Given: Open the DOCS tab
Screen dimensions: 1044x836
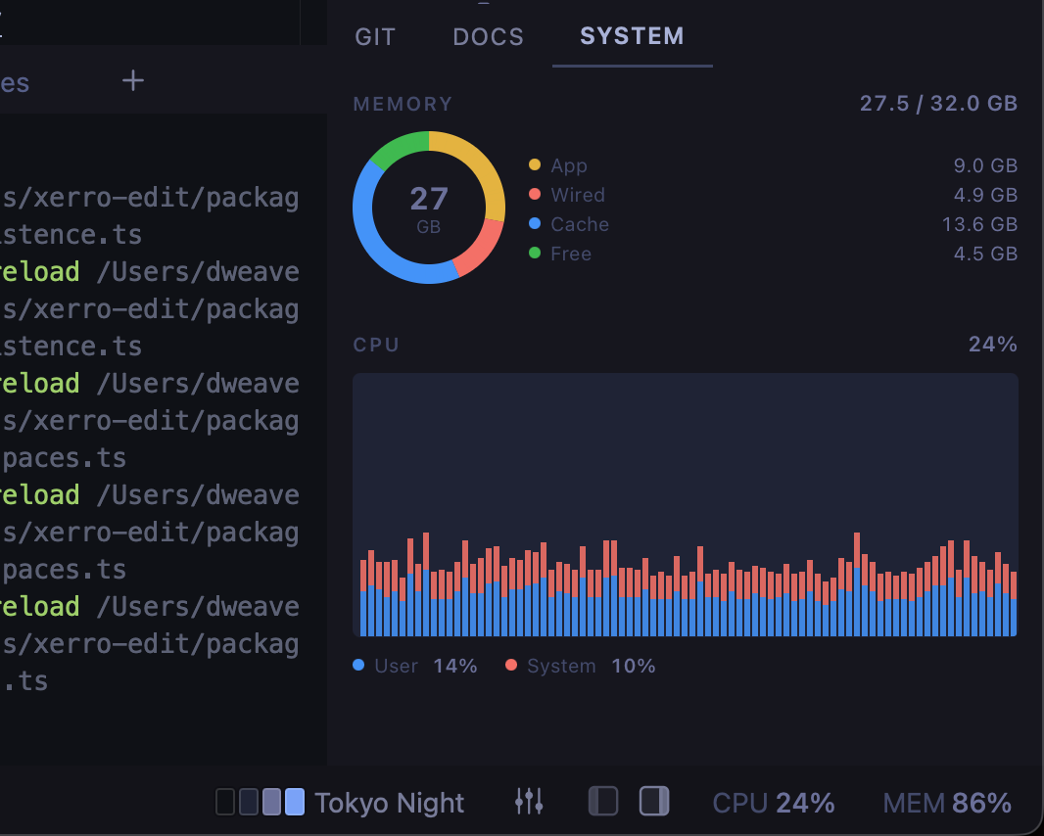Looking at the screenshot, I should [x=488, y=36].
